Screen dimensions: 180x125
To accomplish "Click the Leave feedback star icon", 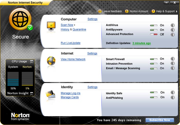I will 100,11.
